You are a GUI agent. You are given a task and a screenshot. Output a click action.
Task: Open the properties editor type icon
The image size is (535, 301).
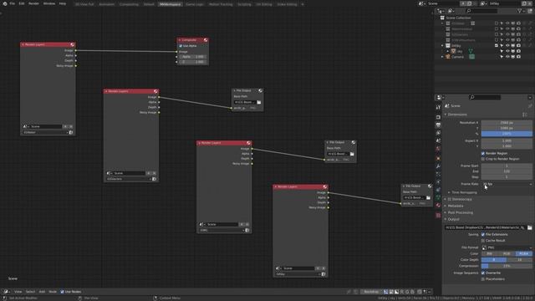[440, 98]
